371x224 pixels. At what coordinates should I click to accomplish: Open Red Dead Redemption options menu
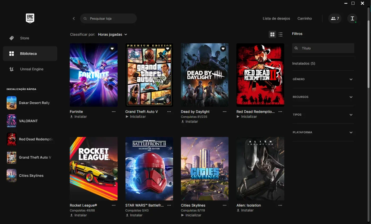coord(280,112)
